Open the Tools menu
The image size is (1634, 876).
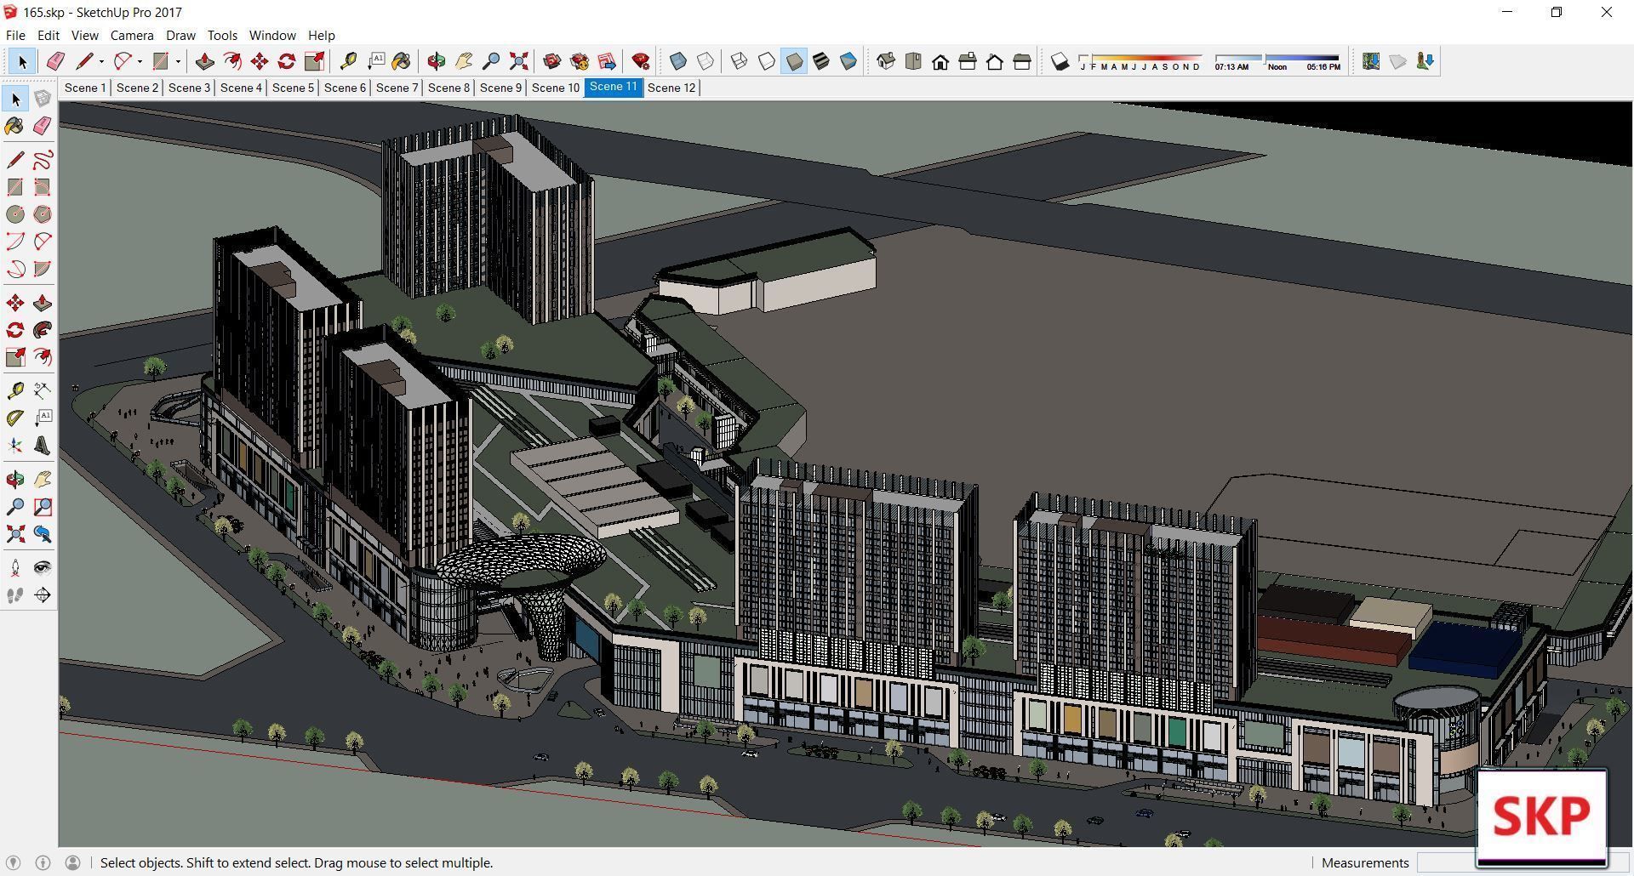222,35
